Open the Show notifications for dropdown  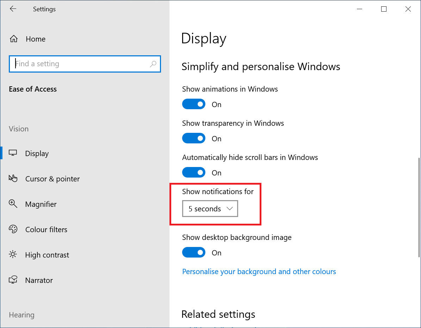point(210,208)
